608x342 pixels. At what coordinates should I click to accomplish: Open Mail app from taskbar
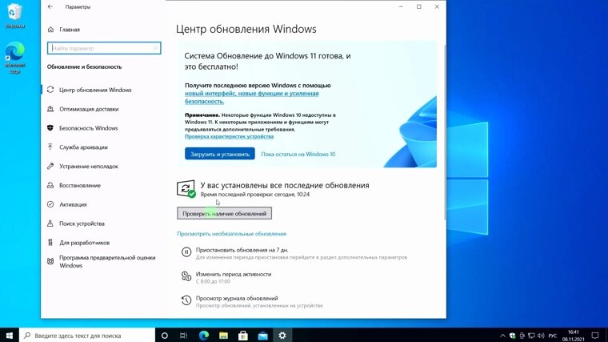262,336
